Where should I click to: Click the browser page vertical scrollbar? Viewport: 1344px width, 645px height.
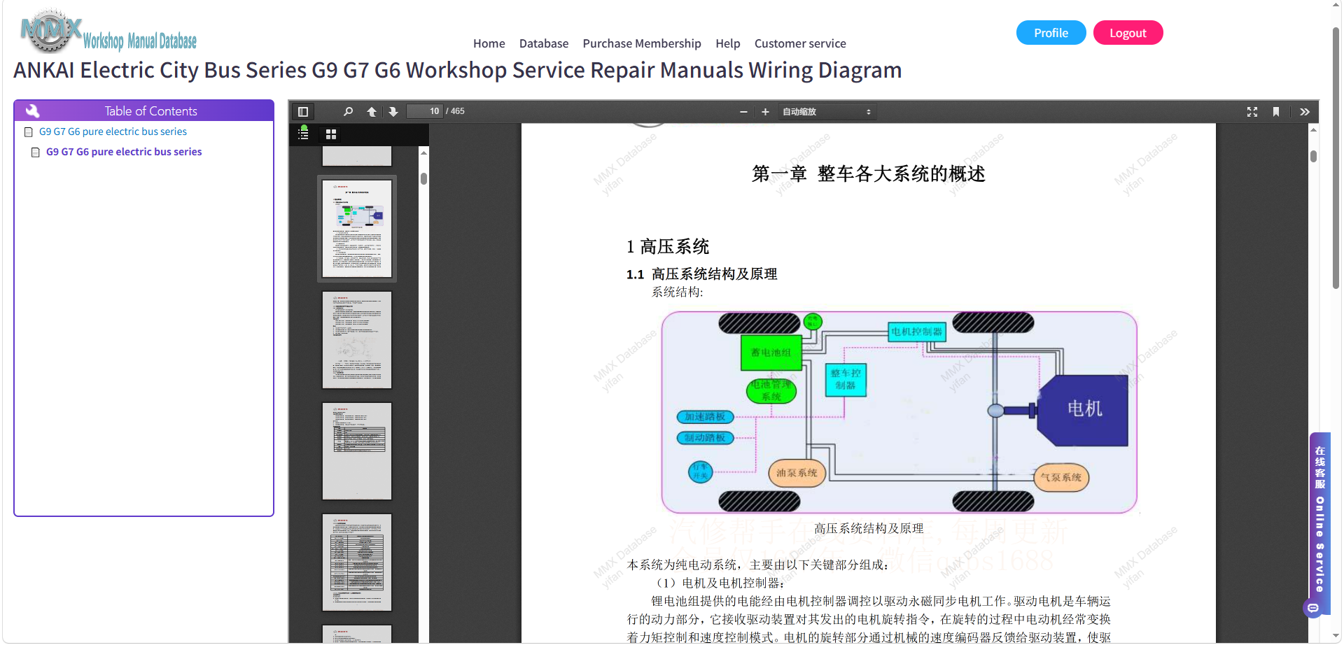[x=1336, y=157]
